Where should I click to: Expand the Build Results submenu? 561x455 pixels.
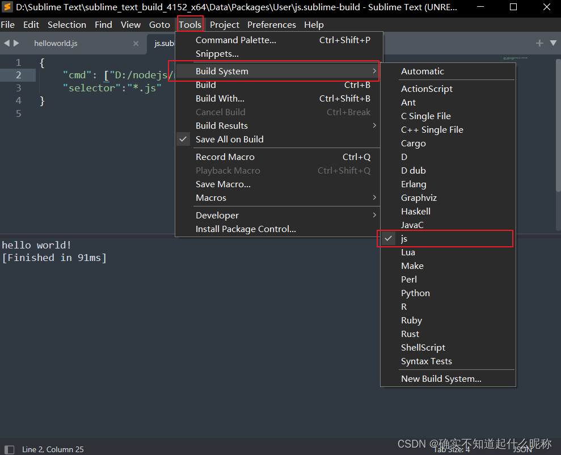coord(279,125)
